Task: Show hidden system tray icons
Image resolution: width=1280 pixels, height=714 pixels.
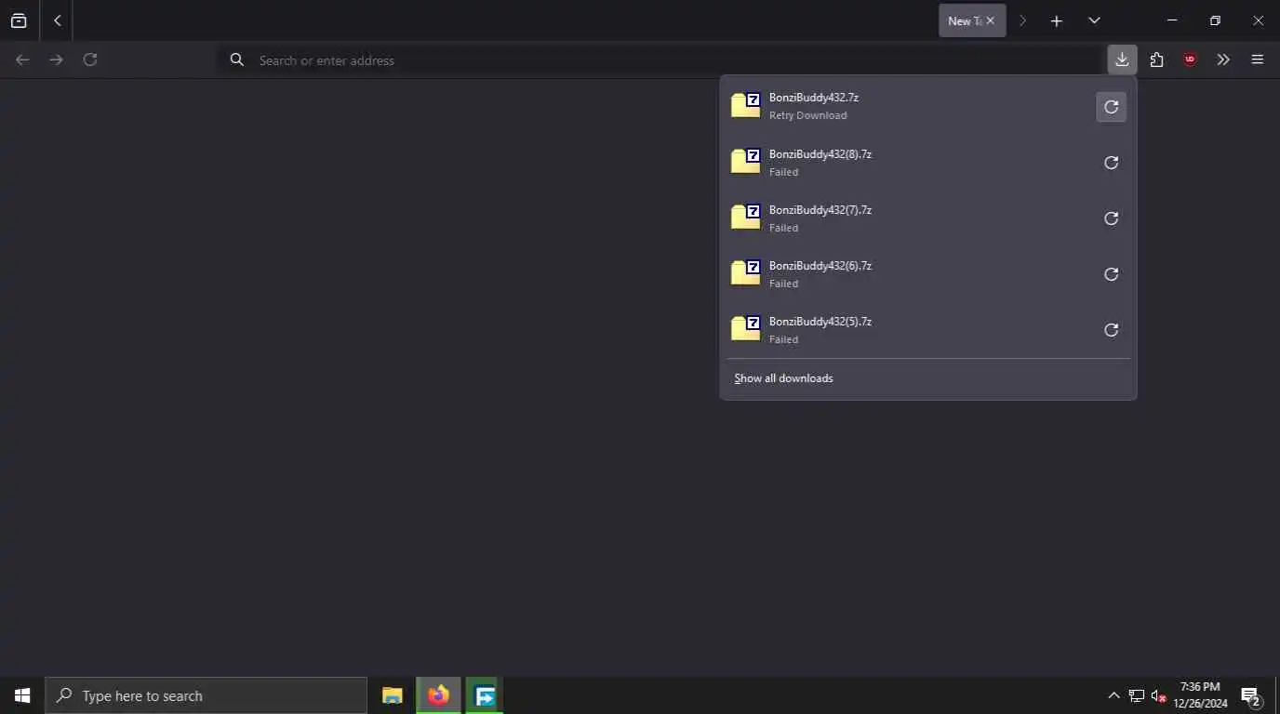Action: 1113,695
